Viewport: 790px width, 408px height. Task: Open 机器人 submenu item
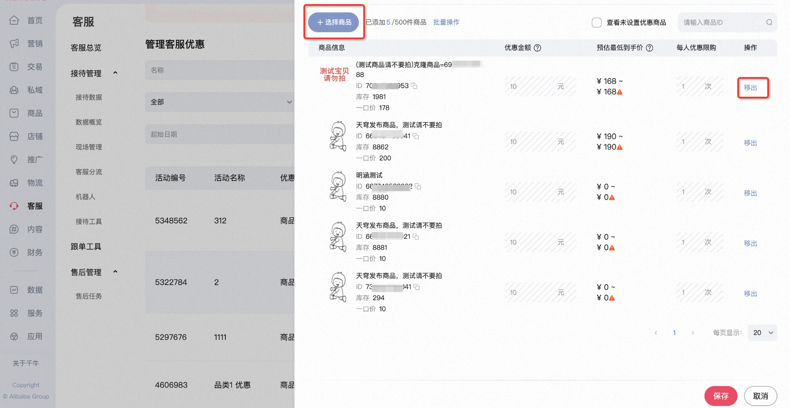point(85,197)
